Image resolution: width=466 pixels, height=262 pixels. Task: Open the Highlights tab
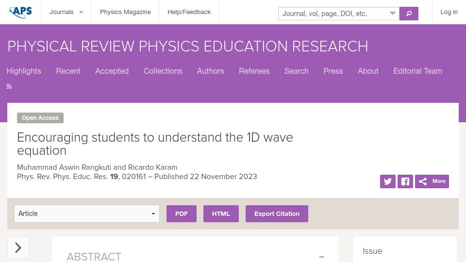[24, 71]
